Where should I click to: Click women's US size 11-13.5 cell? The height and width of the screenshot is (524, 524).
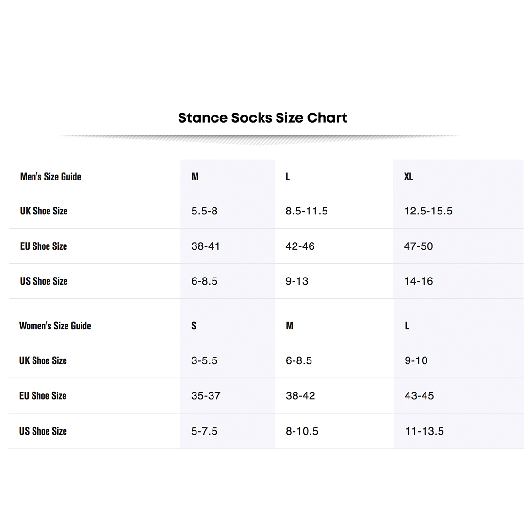point(424,431)
